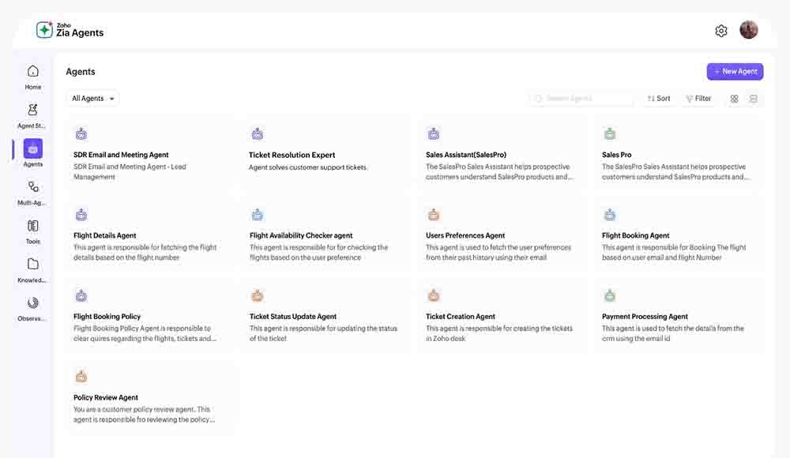Click the New Agent button
Image resolution: width=790 pixels, height=458 pixels.
[735, 72]
